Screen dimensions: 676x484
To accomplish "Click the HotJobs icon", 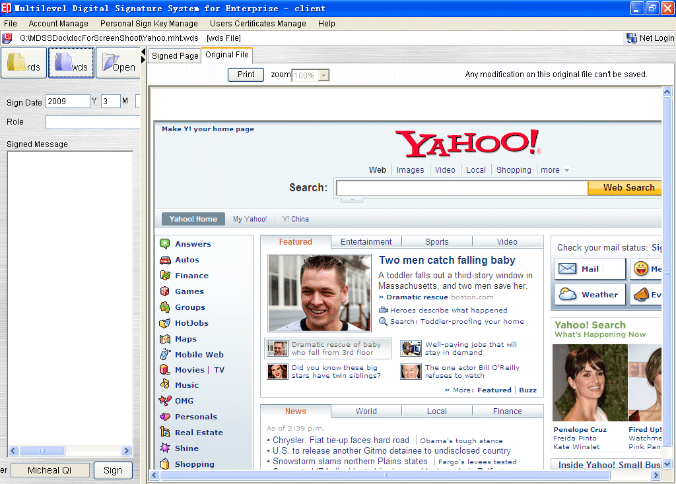I will (164, 323).
